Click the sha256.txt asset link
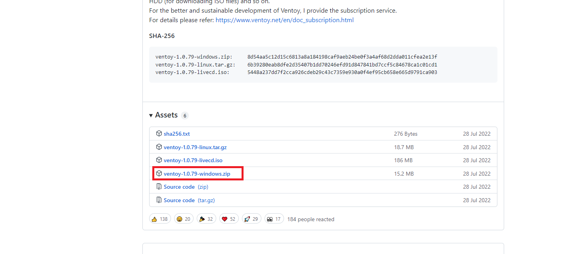The width and height of the screenshot is (568, 254). click(177, 134)
